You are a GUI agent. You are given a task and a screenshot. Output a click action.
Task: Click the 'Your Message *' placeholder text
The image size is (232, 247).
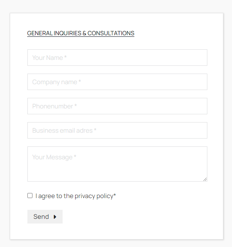[x=54, y=157]
